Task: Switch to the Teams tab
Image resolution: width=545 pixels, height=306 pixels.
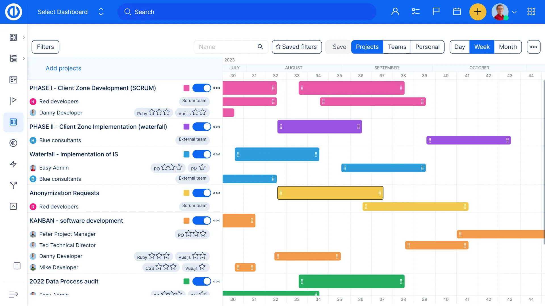Action: (x=397, y=47)
